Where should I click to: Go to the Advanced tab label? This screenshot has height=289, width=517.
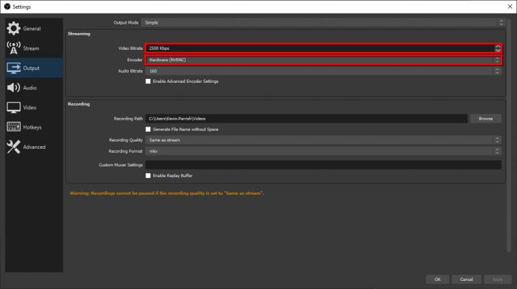(x=34, y=147)
